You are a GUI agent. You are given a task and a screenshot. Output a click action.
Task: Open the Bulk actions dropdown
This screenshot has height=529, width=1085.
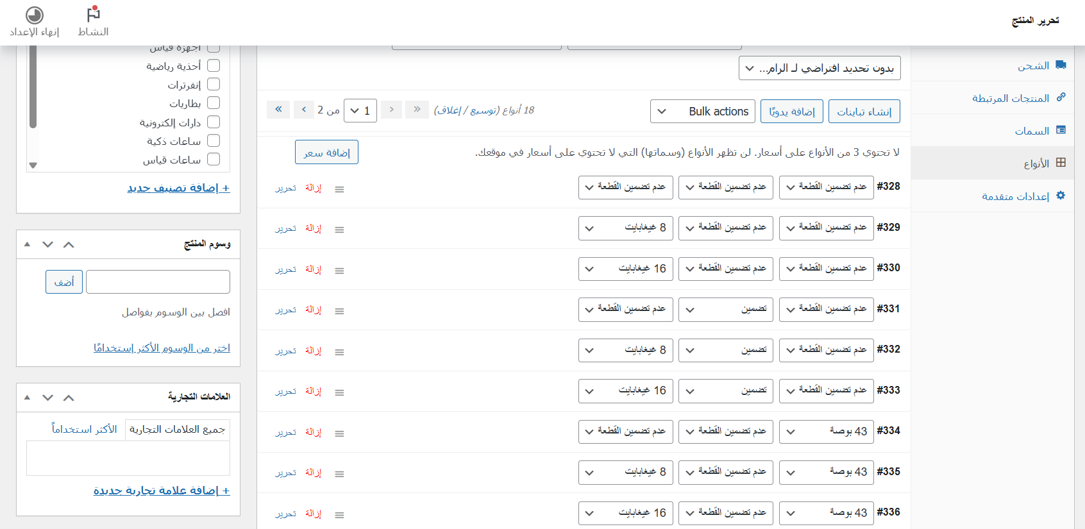point(702,112)
